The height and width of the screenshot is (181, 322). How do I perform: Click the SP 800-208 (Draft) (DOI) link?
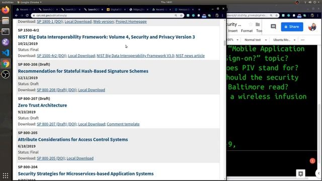(57, 90)
